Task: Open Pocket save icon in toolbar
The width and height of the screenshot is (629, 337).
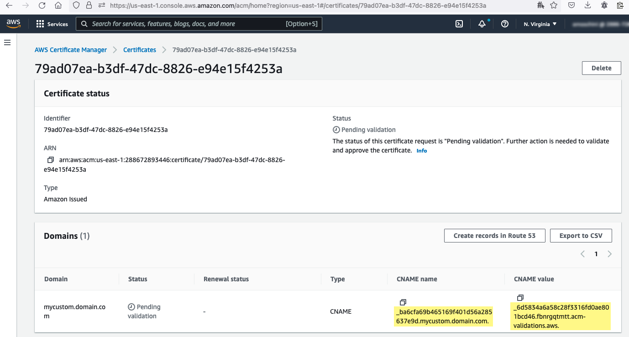Action: pyautogui.click(x=571, y=5)
